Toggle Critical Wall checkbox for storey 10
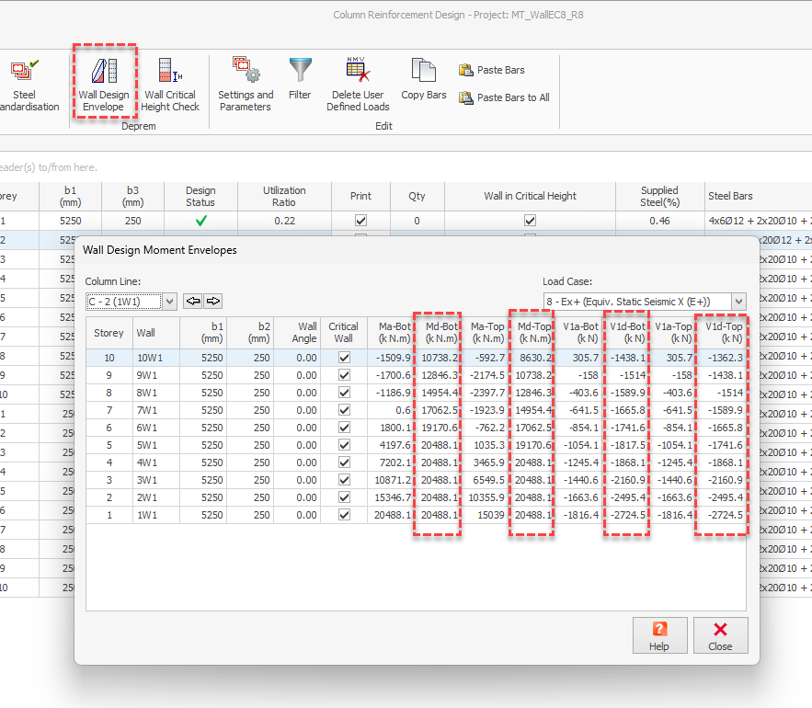Viewport: 812px width, 708px height. click(x=343, y=358)
